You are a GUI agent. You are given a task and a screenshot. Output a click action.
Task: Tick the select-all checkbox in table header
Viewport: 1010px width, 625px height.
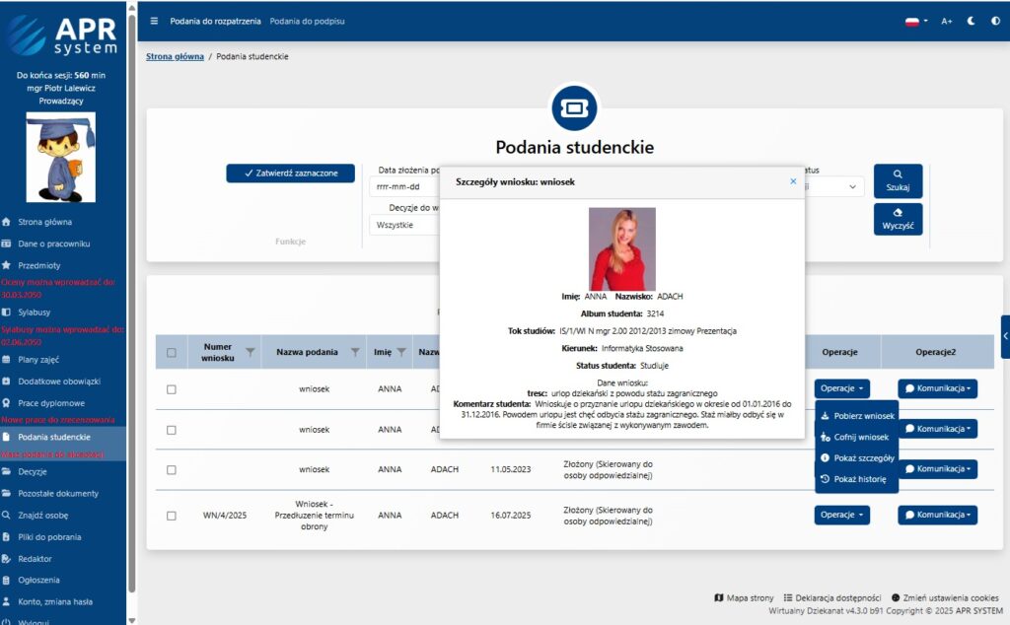[x=172, y=353]
